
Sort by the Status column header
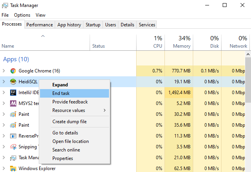[x=113, y=43]
